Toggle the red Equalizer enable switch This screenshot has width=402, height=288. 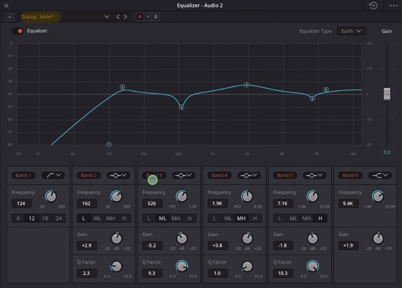coord(17,31)
